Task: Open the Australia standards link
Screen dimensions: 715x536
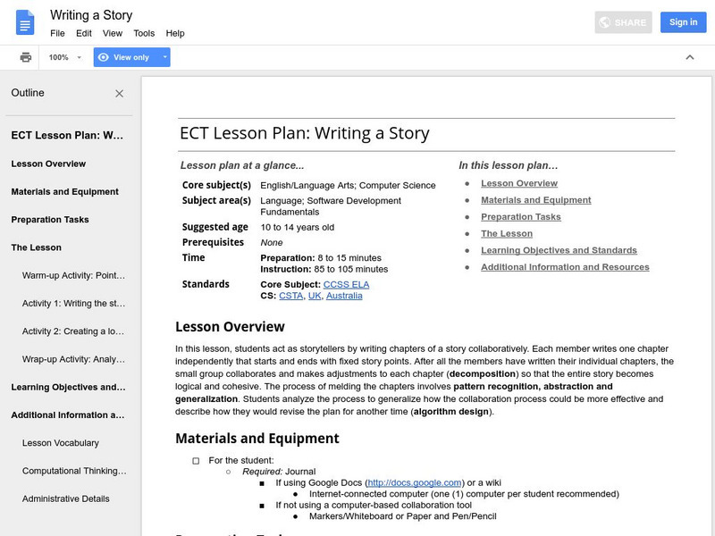Action: 344,296
